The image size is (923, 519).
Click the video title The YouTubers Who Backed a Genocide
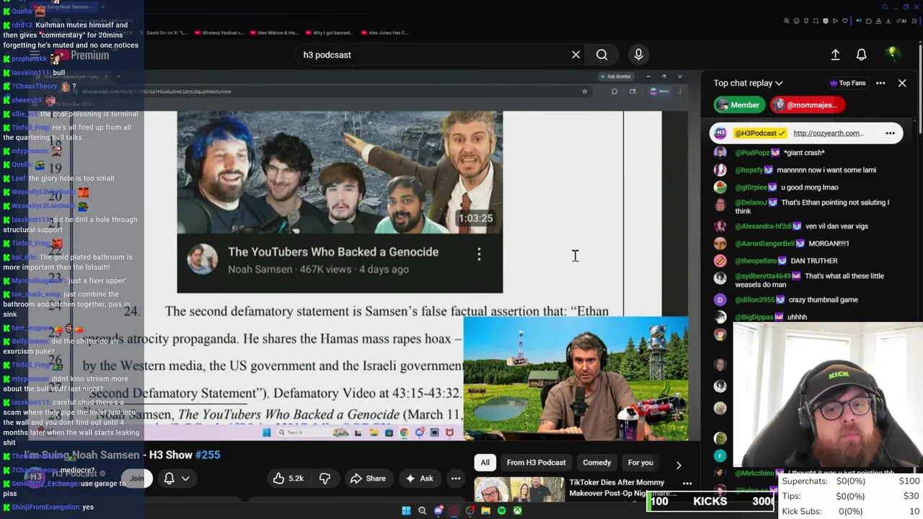click(333, 252)
